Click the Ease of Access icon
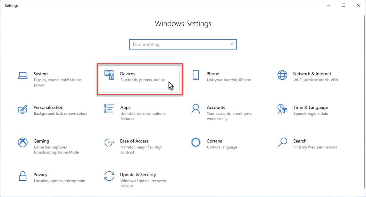 [x=109, y=142]
